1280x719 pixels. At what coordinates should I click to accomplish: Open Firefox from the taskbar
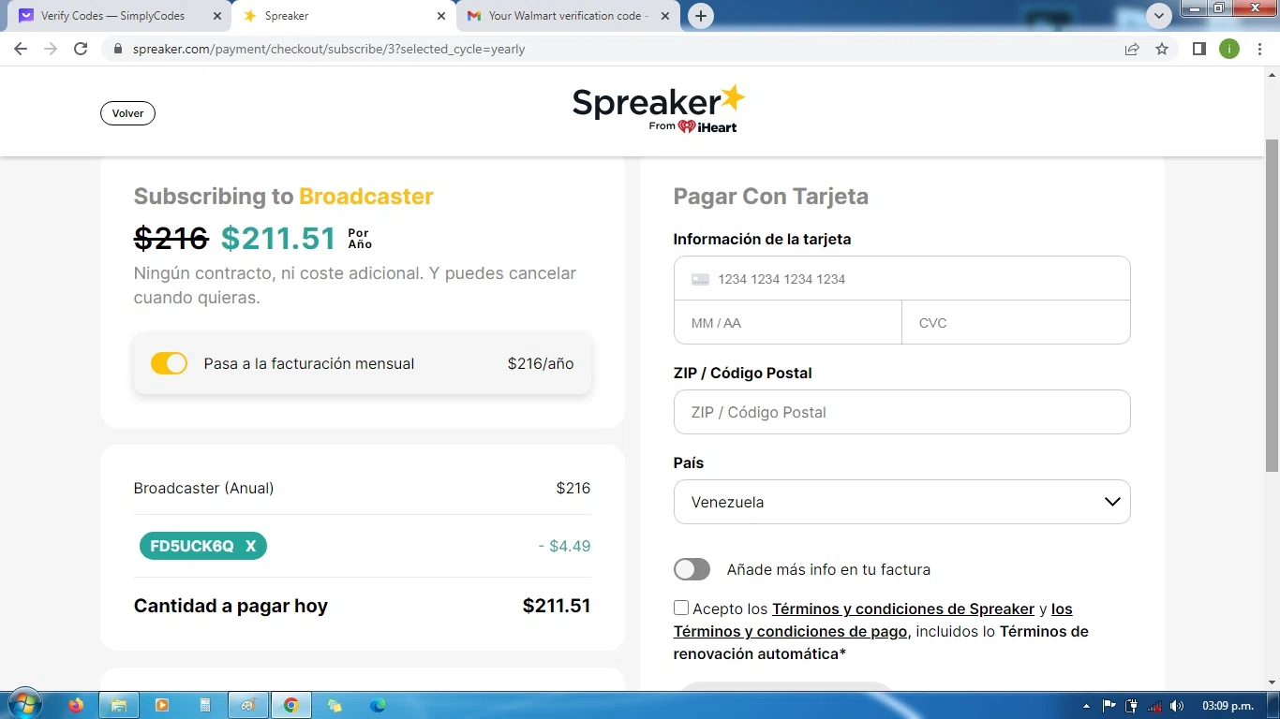(76, 705)
